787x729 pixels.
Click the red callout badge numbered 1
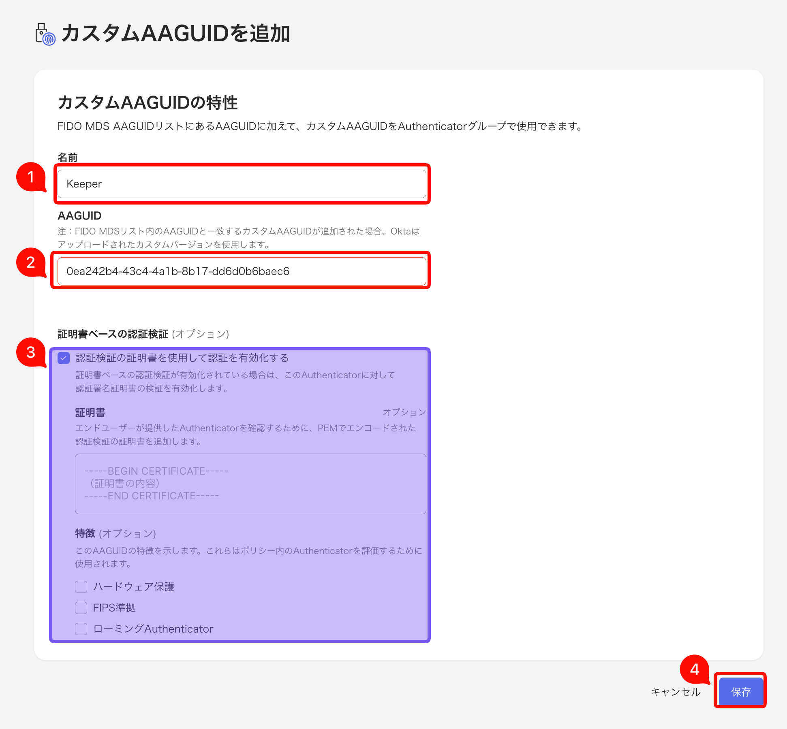(32, 177)
